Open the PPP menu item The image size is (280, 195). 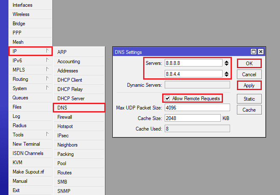pyautogui.click(x=30, y=33)
